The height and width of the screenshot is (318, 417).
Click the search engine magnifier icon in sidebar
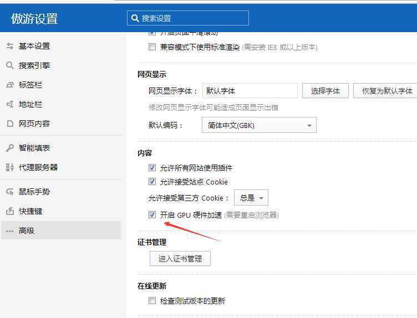tap(10, 65)
